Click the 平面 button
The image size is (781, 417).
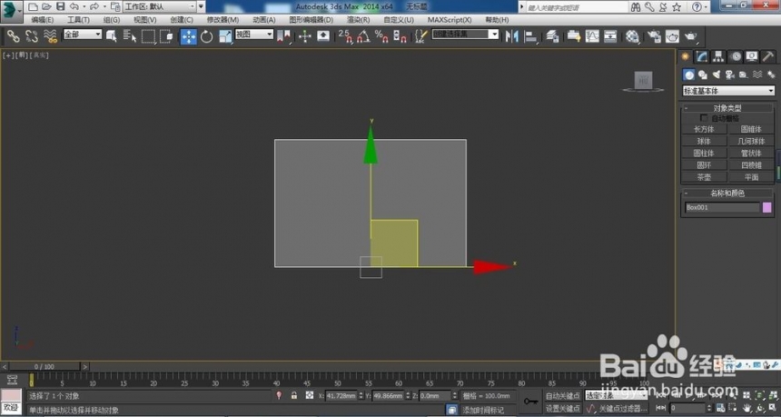coord(751,177)
